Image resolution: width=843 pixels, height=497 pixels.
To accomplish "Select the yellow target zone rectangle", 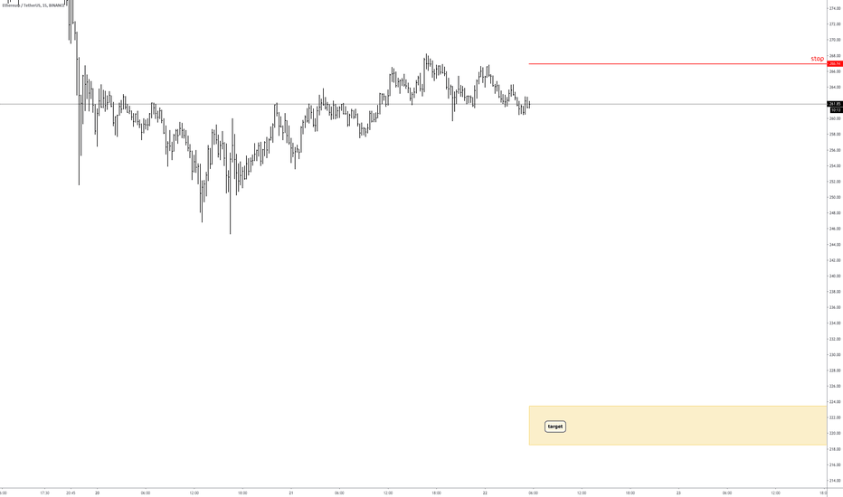I will (678, 426).
